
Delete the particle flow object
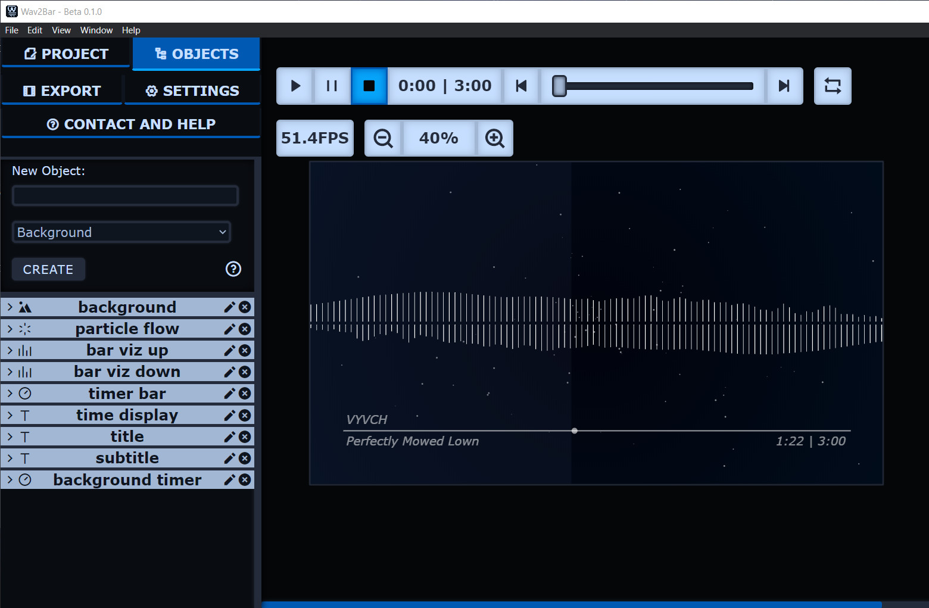click(245, 329)
